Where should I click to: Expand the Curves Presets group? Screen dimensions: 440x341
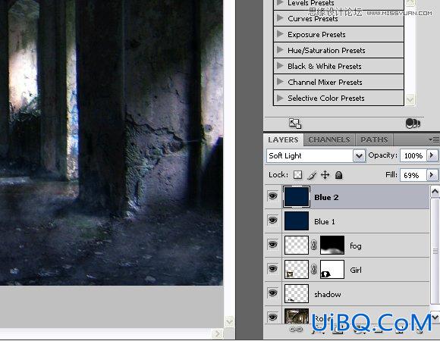tap(279, 18)
